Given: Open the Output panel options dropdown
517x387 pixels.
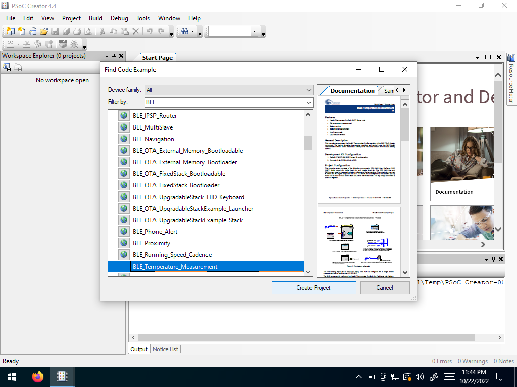Looking at the screenshot, I should click(486, 260).
